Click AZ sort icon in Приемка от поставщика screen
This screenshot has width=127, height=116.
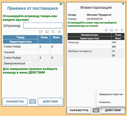(x=47, y=32)
